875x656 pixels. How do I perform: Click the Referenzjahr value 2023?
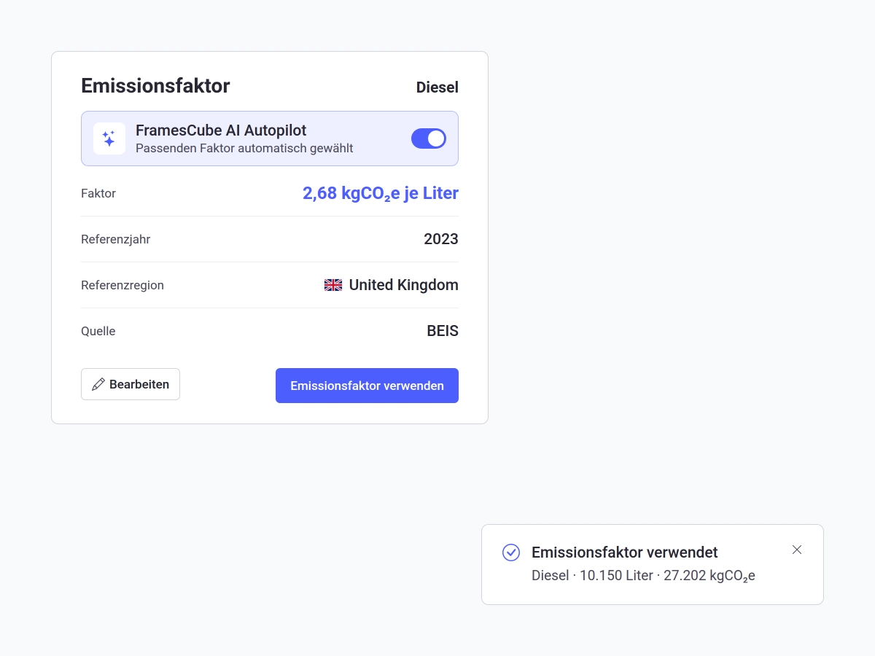tap(441, 239)
